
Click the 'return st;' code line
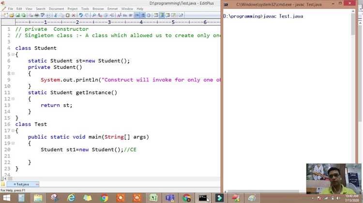(57, 105)
